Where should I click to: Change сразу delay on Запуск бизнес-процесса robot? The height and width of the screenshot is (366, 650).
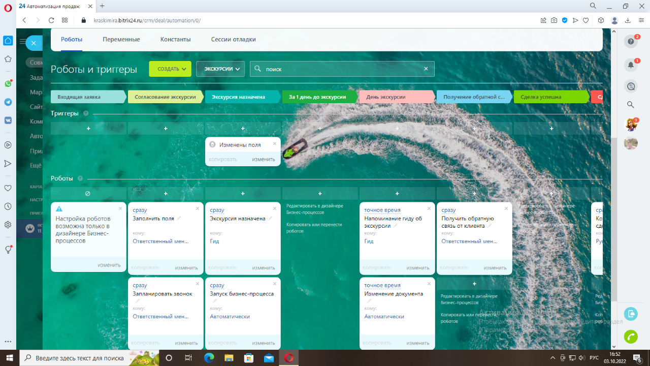(217, 285)
